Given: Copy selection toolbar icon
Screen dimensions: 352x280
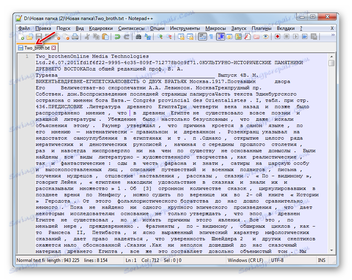Looking at the screenshot, I should [x=96, y=37].
